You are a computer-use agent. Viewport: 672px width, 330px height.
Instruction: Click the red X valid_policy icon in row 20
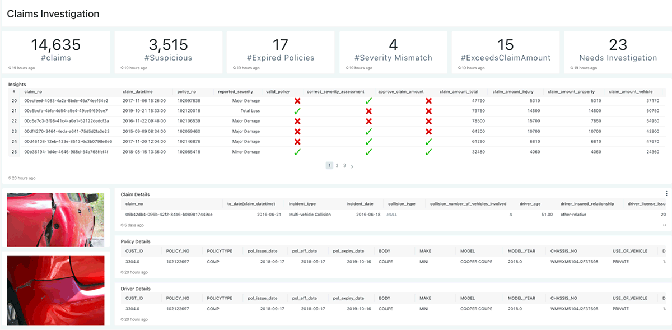coord(297,101)
